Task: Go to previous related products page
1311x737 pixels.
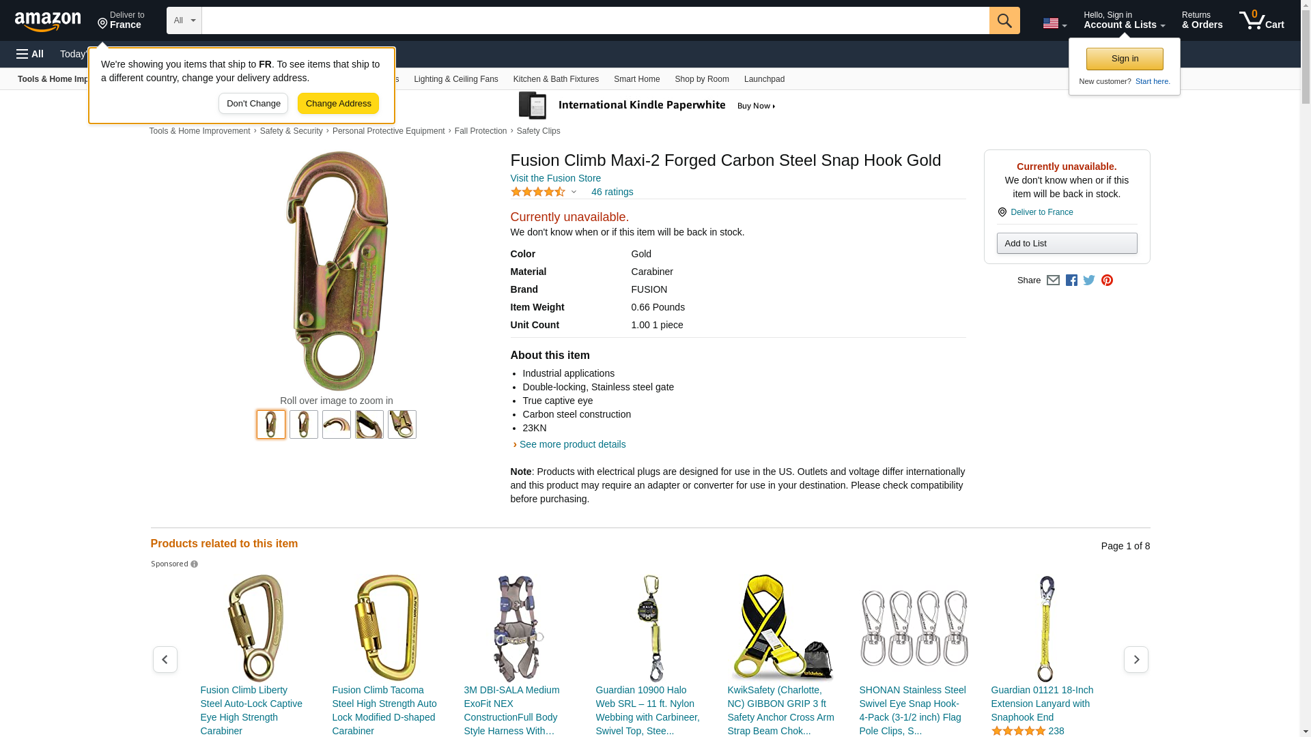Action: [165, 659]
